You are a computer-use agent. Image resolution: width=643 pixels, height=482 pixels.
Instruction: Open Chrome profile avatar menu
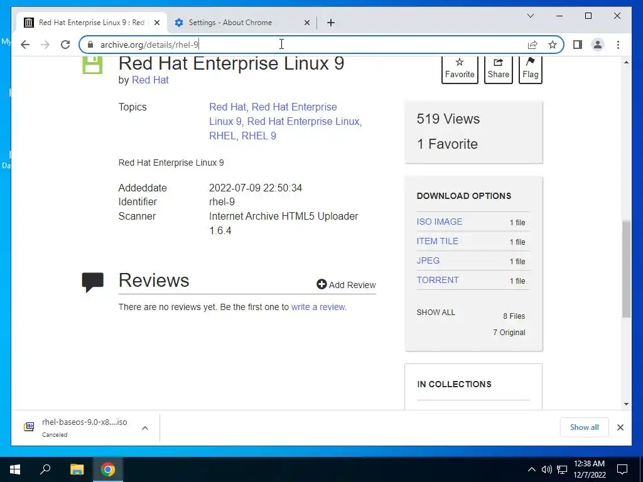(x=598, y=45)
